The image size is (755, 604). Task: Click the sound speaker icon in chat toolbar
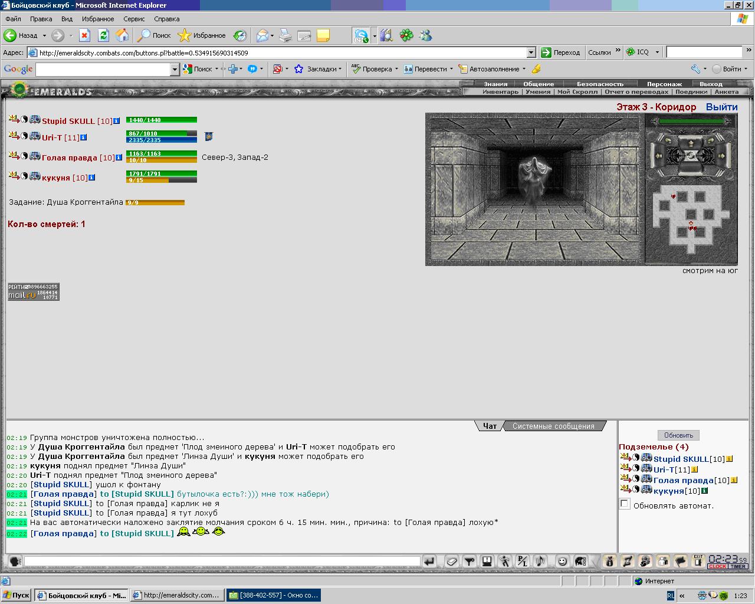(540, 561)
